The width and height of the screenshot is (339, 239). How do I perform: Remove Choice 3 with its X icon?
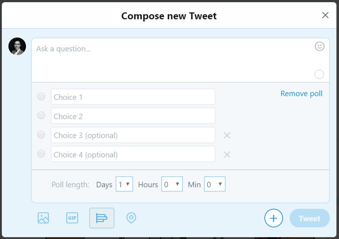(227, 136)
